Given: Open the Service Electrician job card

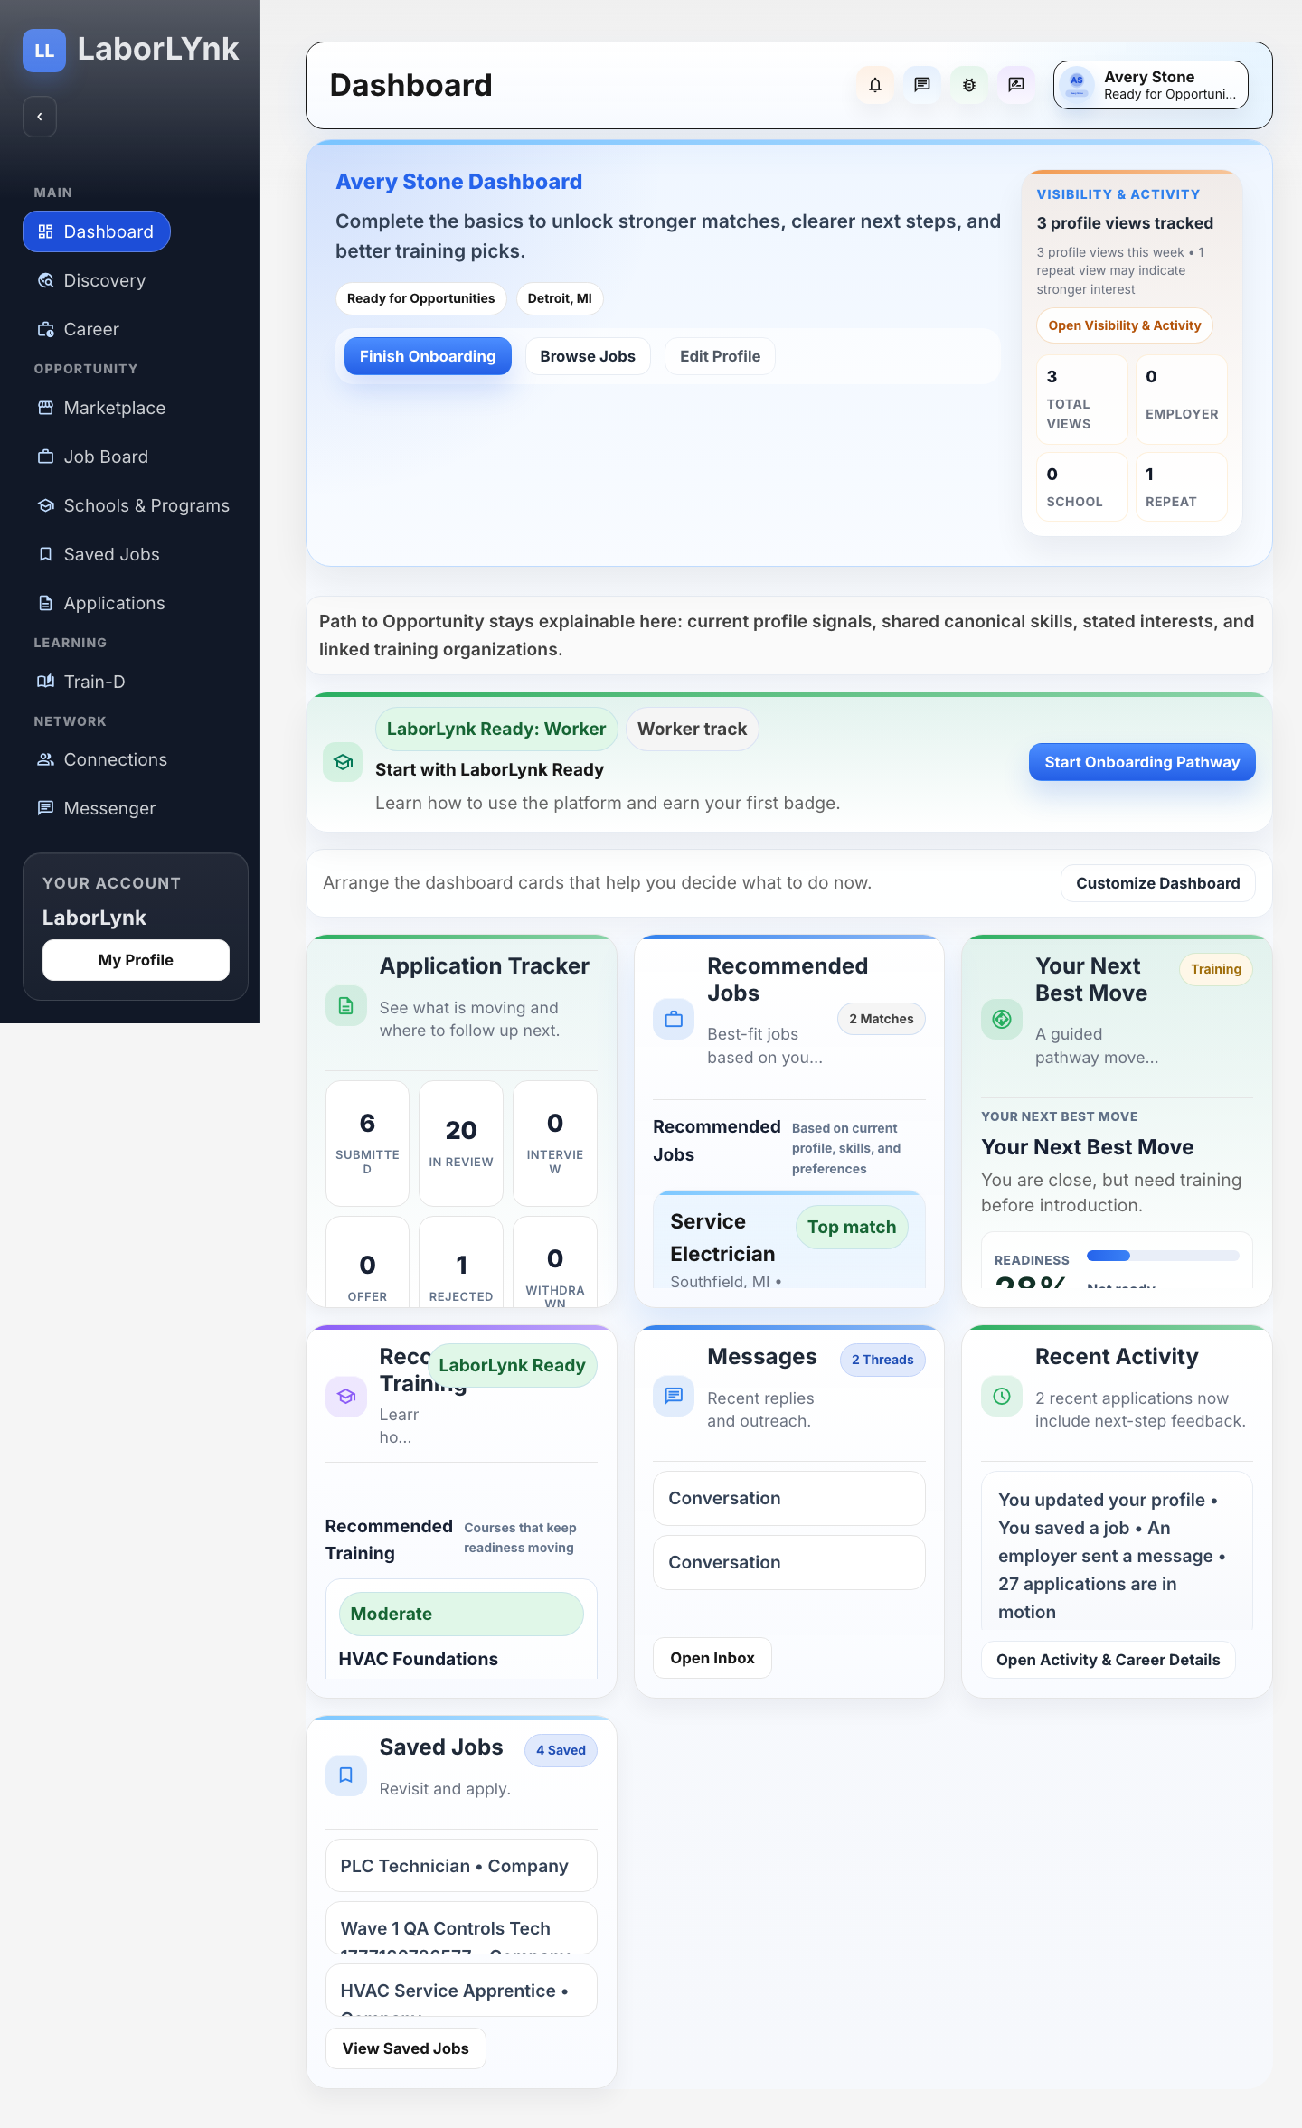Looking at the screenshot, I should point(789,1240).
